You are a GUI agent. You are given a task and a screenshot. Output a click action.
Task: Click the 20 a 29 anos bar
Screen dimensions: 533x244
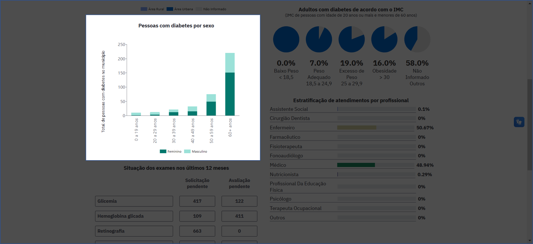155,114
